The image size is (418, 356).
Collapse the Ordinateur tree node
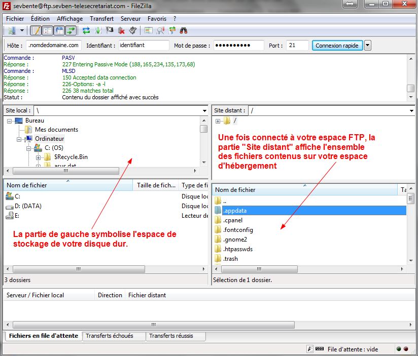point(19,139)
